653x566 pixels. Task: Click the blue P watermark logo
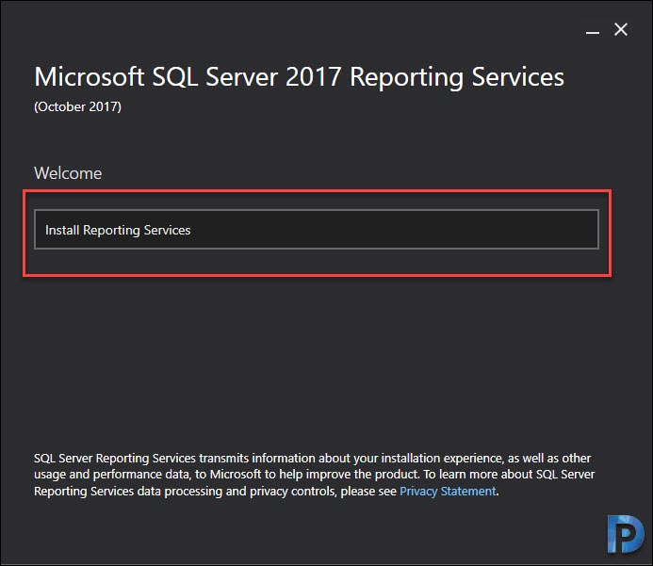tap(625, 535)
